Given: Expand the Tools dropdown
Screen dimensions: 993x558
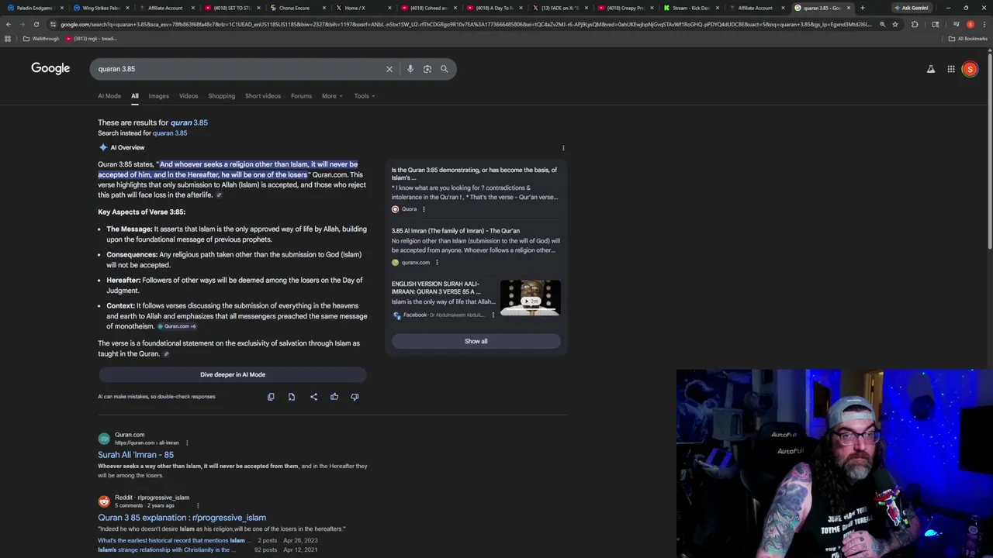Looking at the screenshot, I should click(365, 96).
